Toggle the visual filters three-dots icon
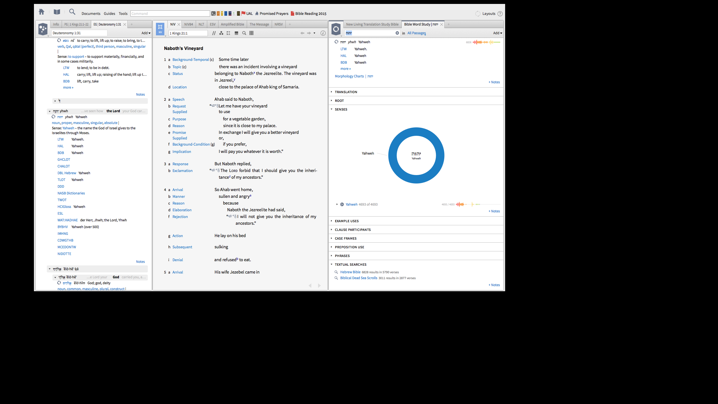This screenshot has width=718, height=404. pyautogui.click(x=221, y=33)
